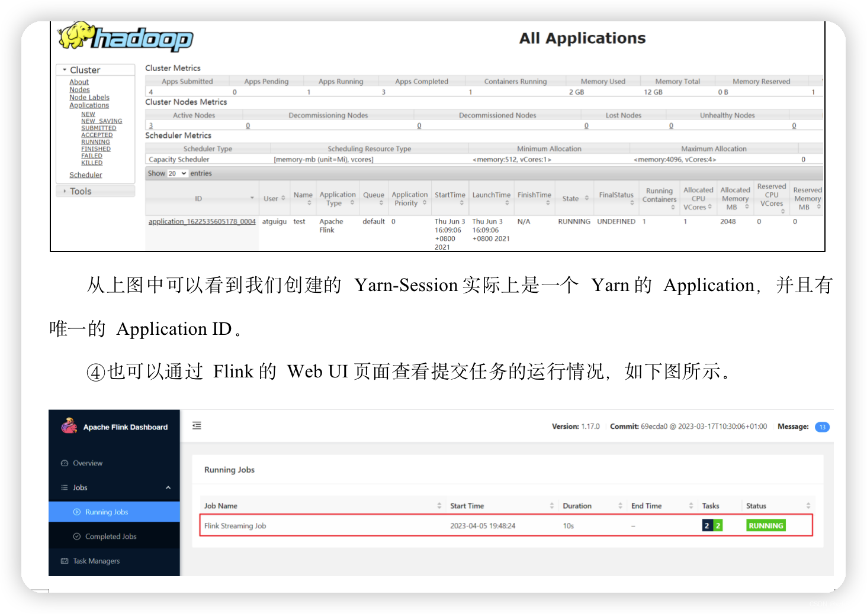Image resolution: width=867 pixels, height=614 pixels.
Task: Open application_1622535605178_0004 link
Action: 202,222
